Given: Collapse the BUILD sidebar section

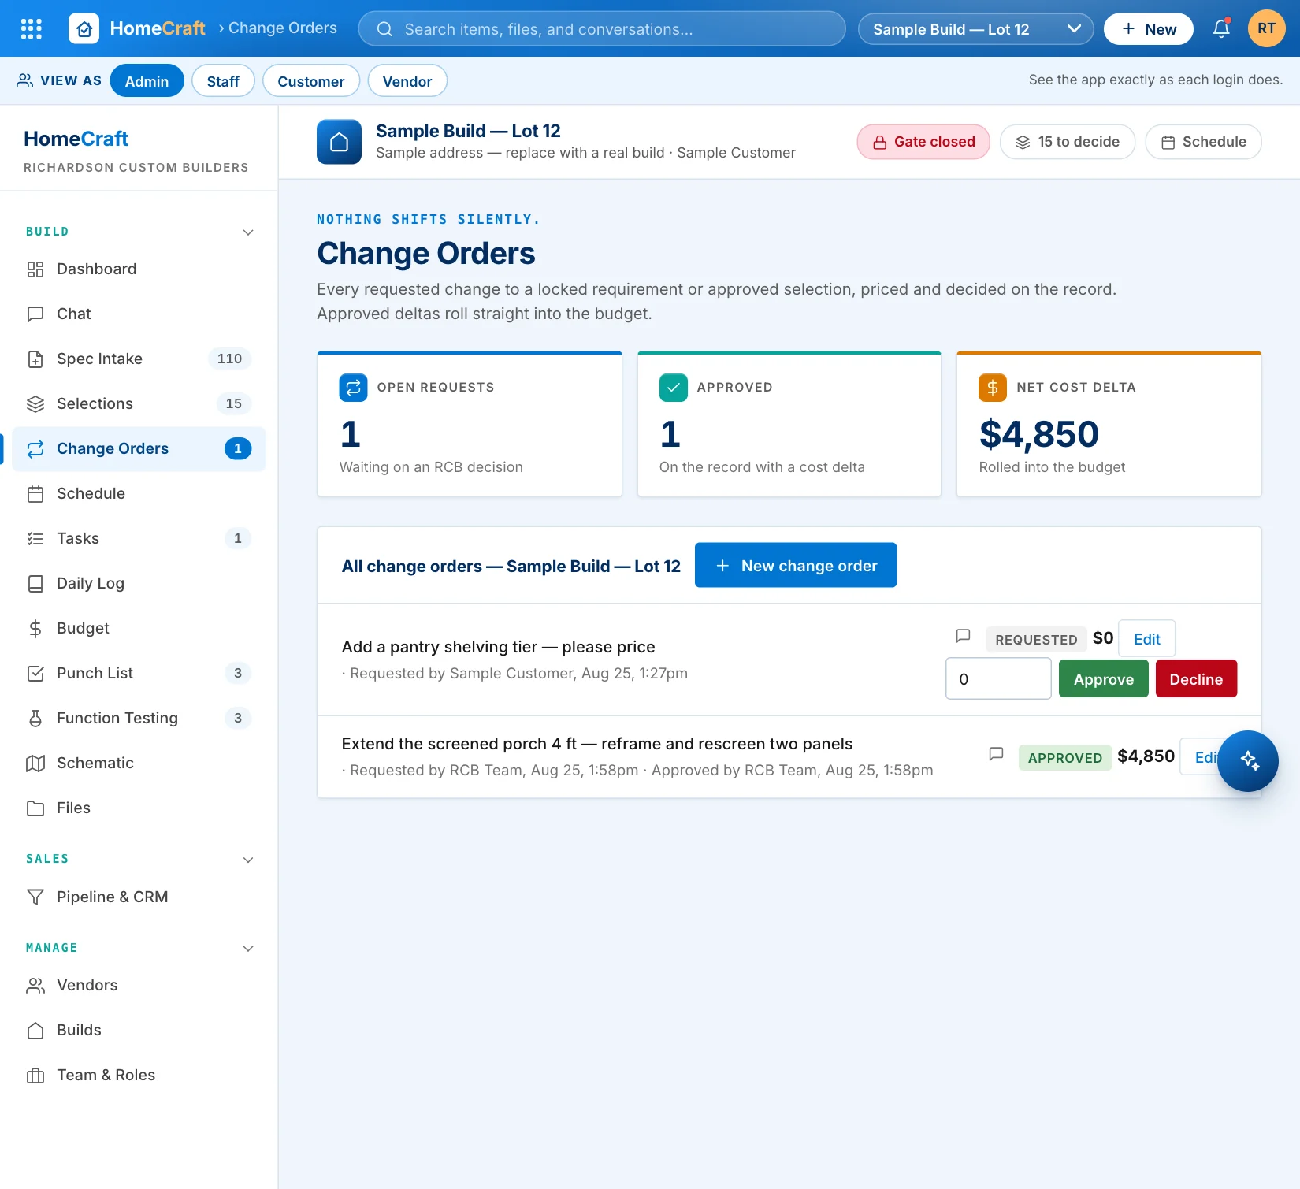Looking at the screenshot, I should click(x=248, y=232).
